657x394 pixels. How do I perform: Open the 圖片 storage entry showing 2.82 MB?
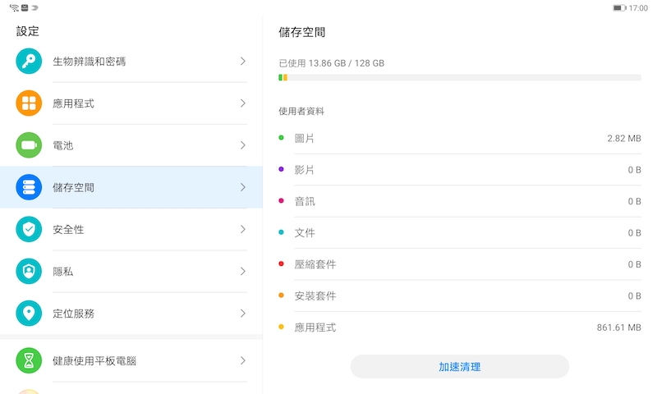pos(460,138)
